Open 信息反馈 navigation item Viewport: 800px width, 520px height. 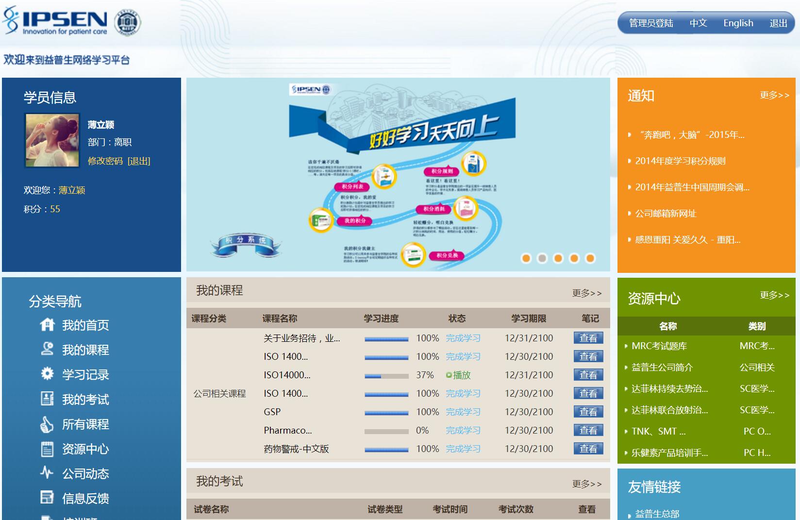[x=85, y=498]
